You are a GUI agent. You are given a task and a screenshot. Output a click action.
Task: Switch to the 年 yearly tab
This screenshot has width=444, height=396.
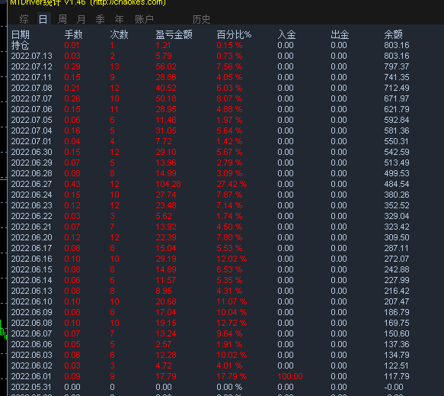pyautogui.click(x=119, y=19)
